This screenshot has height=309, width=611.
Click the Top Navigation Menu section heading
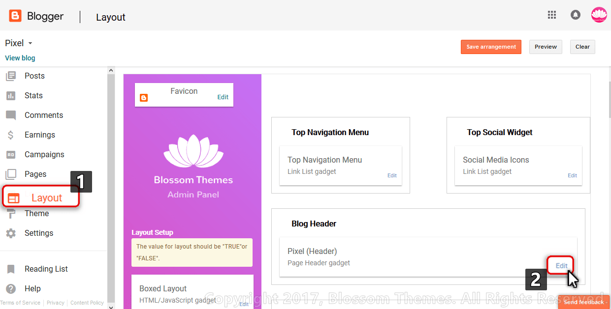[x=330, y=132]
